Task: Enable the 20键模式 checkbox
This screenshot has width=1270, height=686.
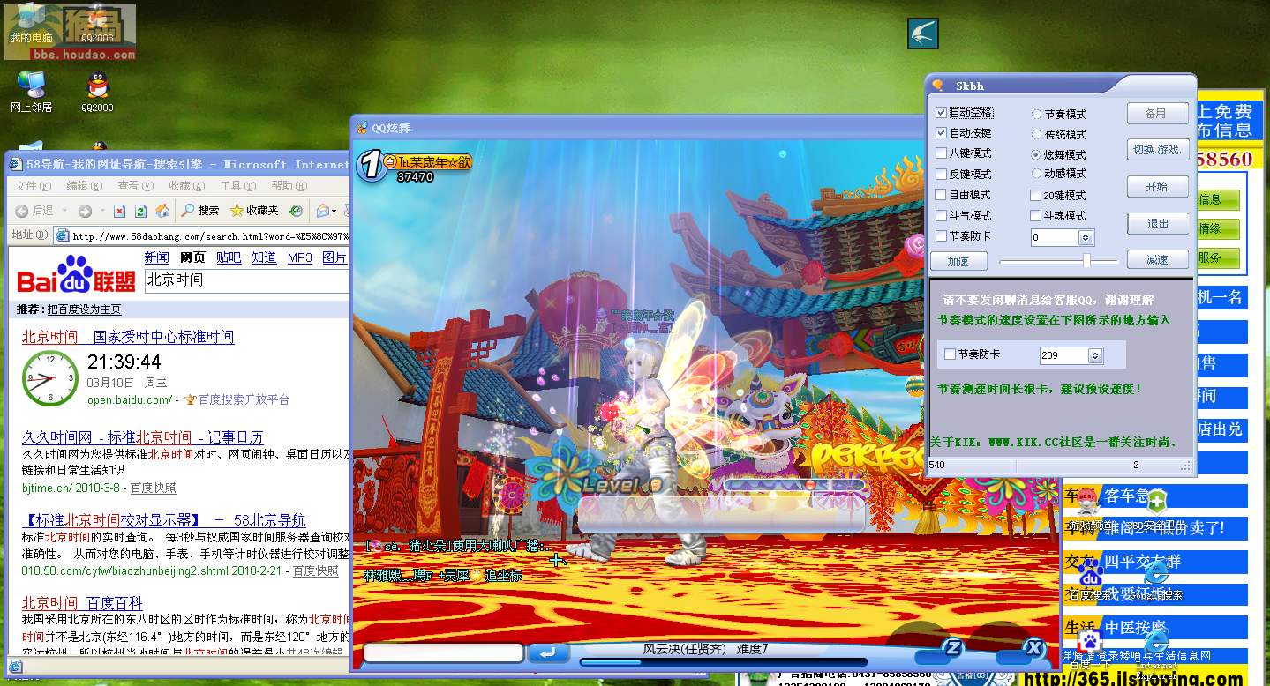Action: tap(1036, 195)
